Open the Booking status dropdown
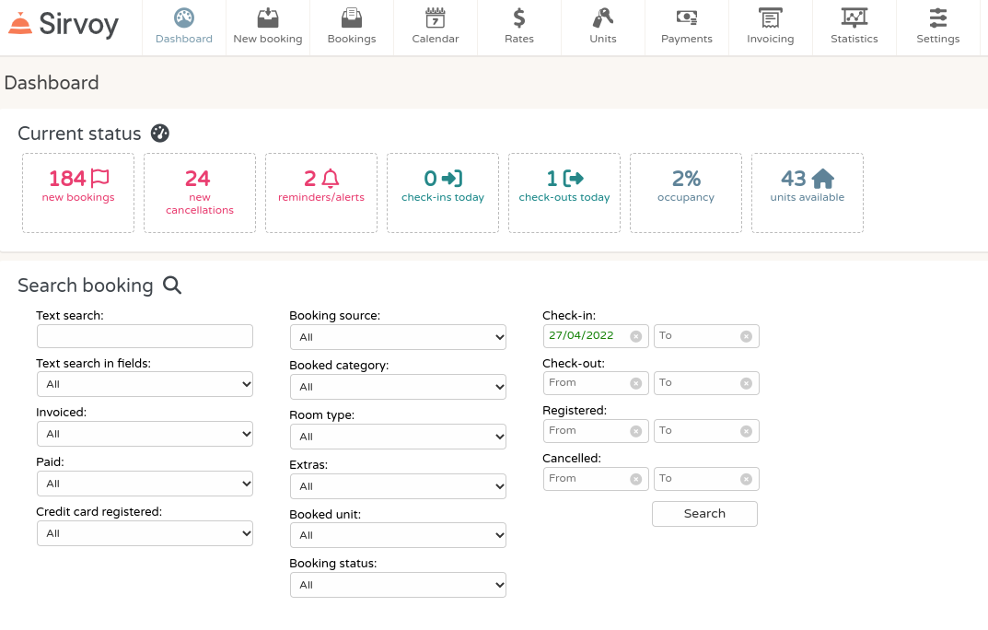The height and width of the screenshot is (630, 988). (x=398, y=584)
